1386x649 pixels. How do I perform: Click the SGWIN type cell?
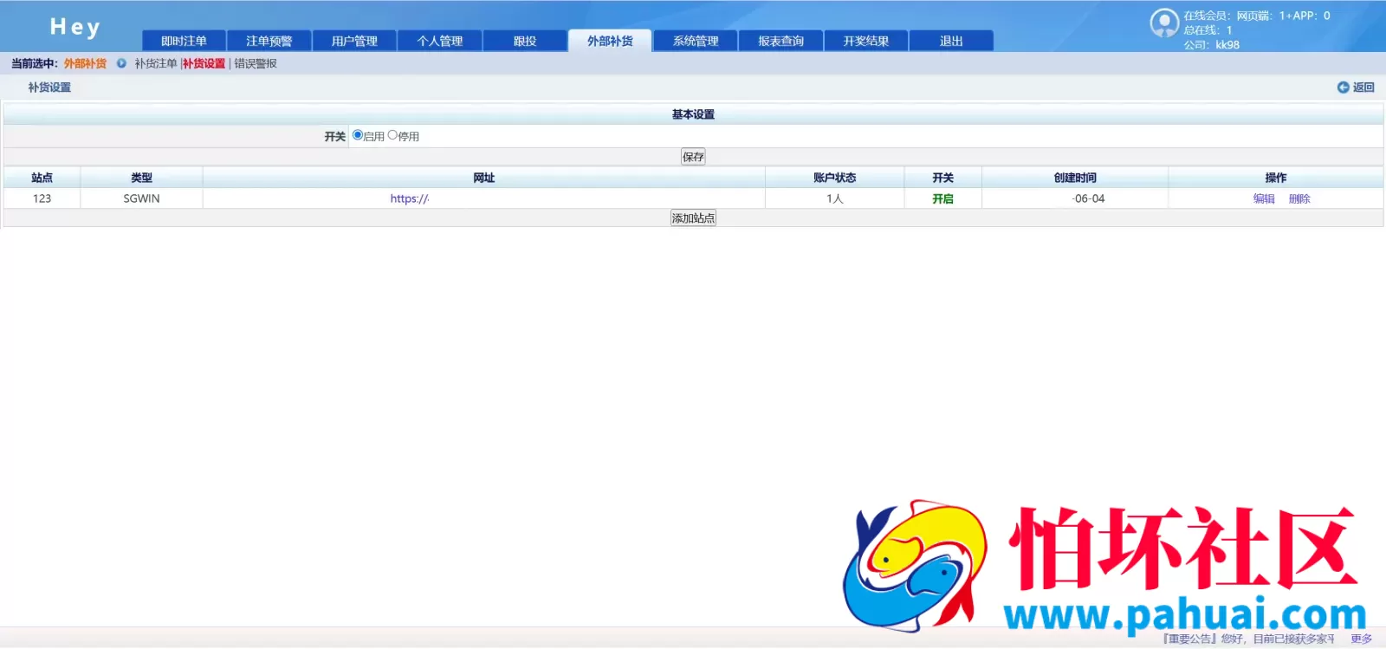point(141,198)
